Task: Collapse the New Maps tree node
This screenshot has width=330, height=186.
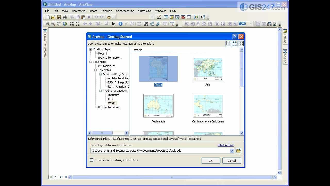Action: tap(90, 62)
